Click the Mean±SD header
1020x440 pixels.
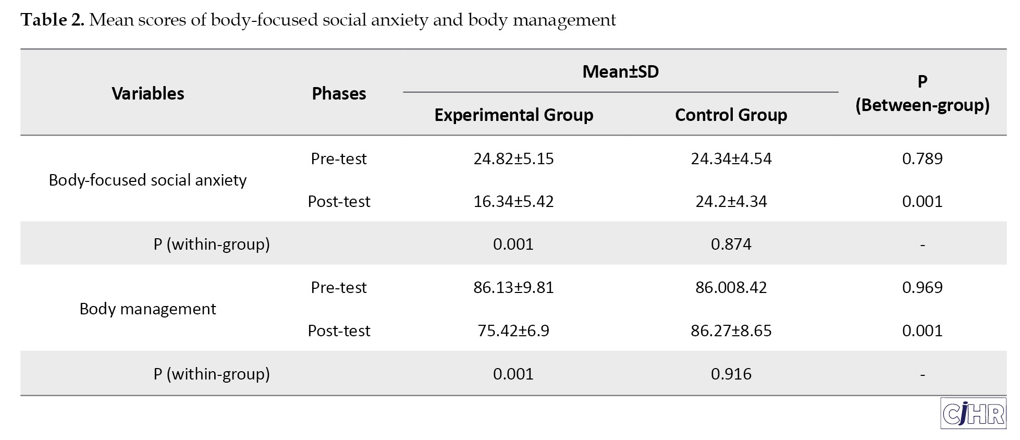tap(620, 72)
